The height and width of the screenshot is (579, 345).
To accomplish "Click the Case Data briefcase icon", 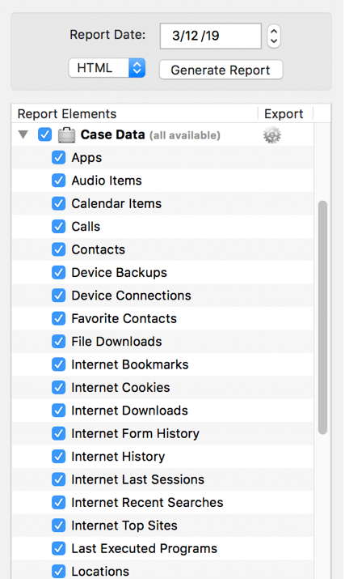I will [x=67, y=135].
